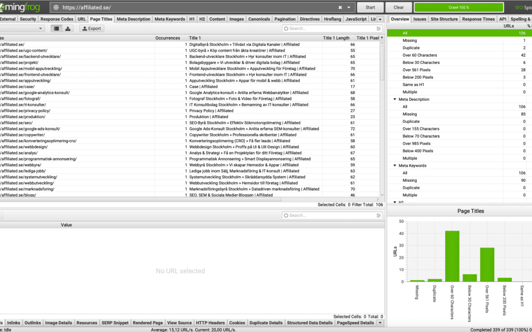
Task: Open the Response Codes tab
Action: pyautogui.click(x=57, y=19)
